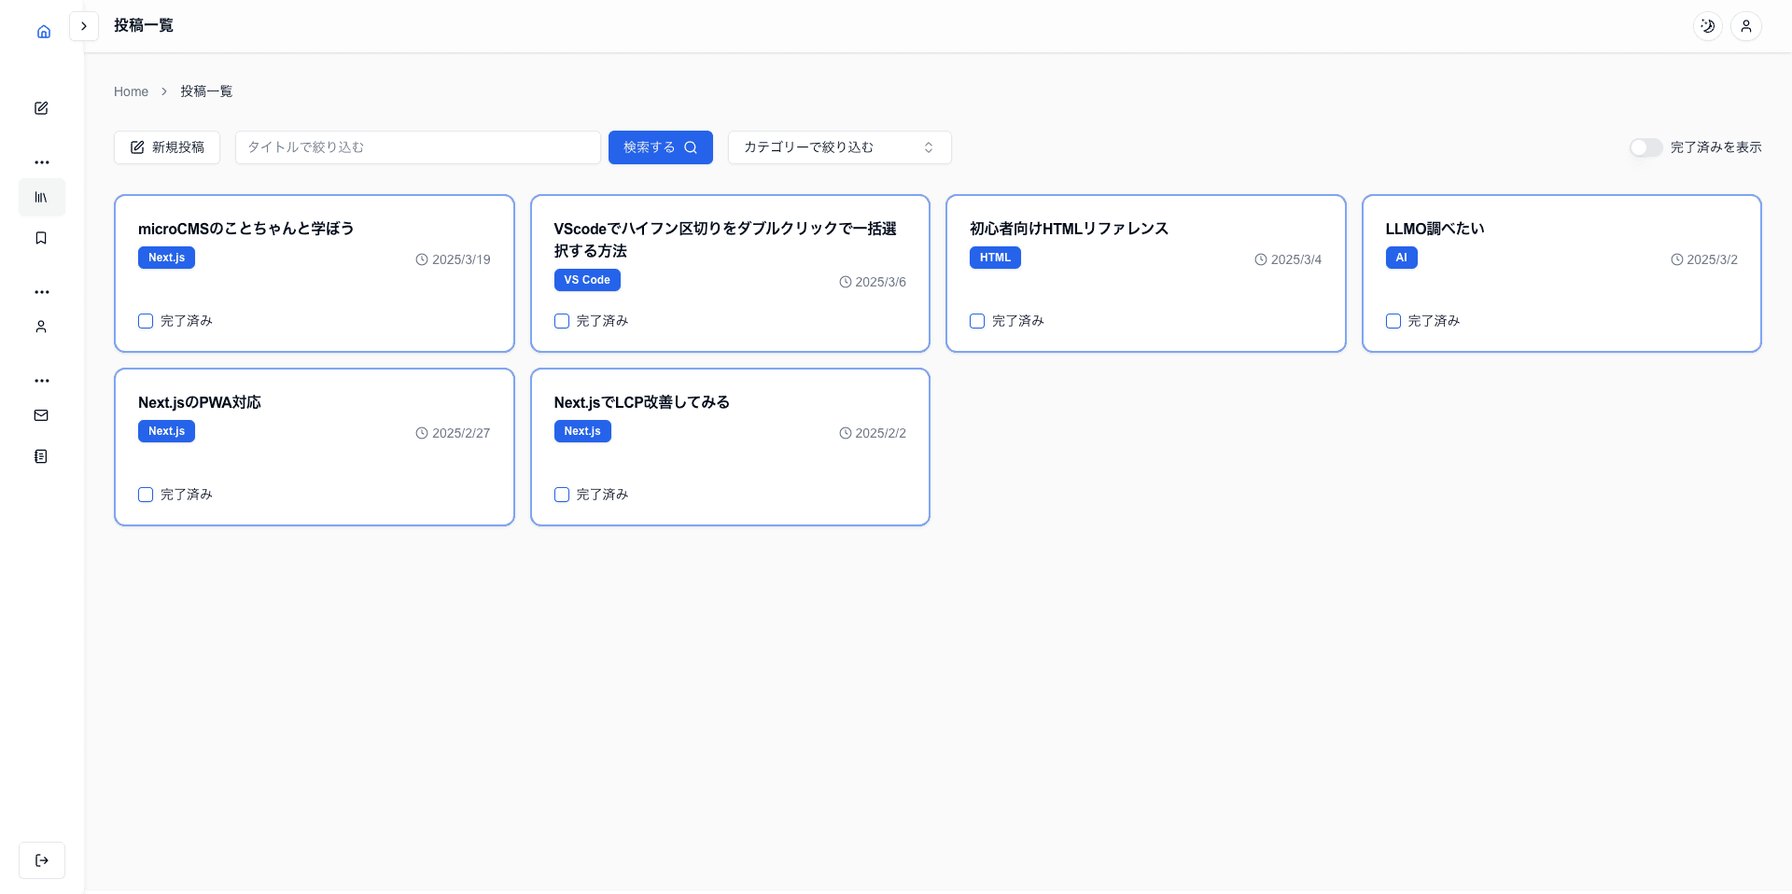Click the 2025/3/6 date text
1792x894 pixels.
(880, 282)
